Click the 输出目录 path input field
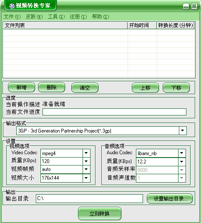201x223 pixels. coord(89,198)
